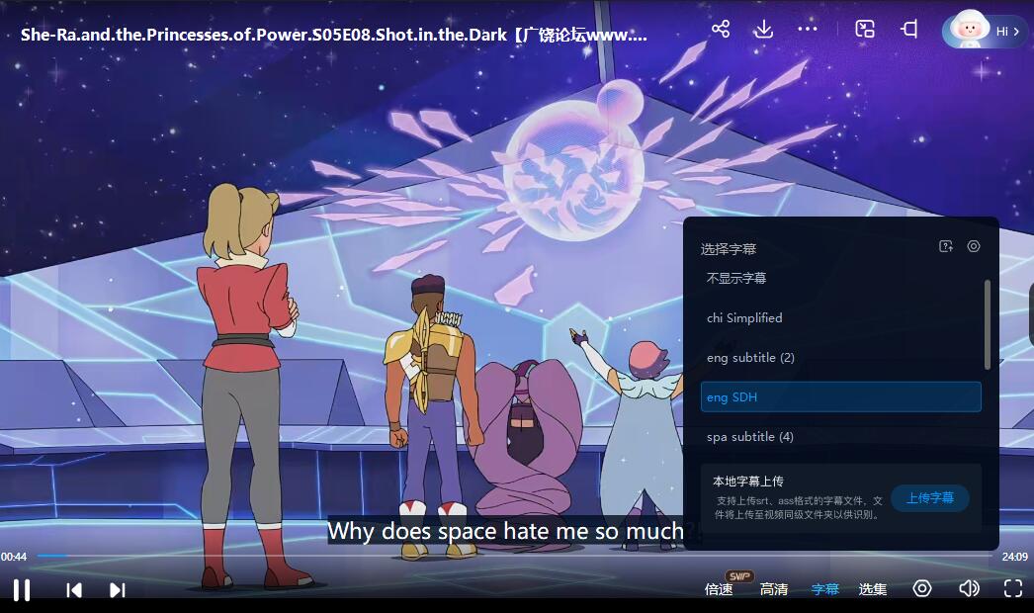Click the rotate screen icon at top
Image resolution: width=1034 pixels, height=613 pixels.
point(909,29)
